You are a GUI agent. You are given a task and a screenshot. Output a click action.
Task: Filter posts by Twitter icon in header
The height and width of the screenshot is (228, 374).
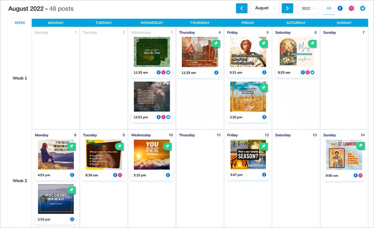pos(363,8)
